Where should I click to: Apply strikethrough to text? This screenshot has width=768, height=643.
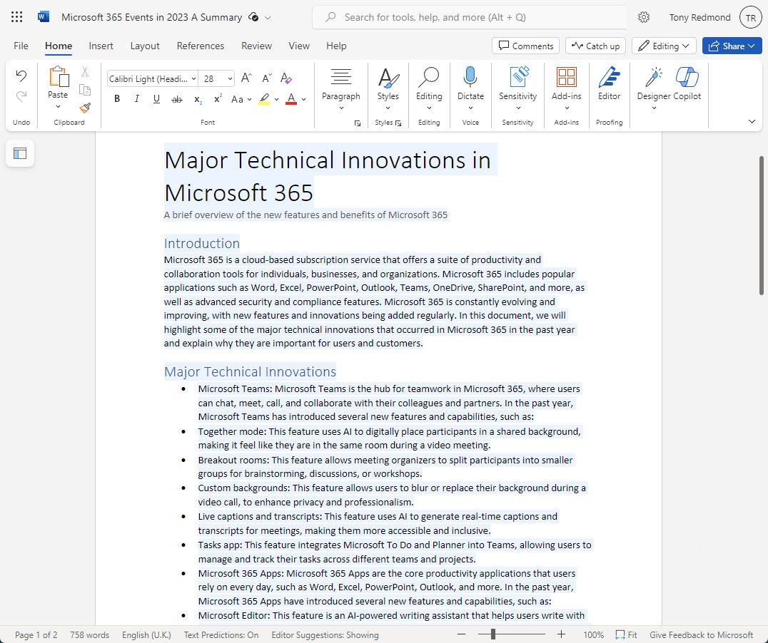pyautogui.click(x=176, y=99)
